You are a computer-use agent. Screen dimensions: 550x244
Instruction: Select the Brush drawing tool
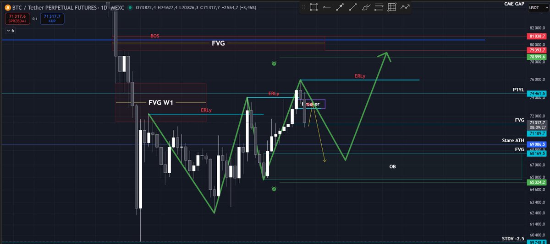[x=366, y=7]
